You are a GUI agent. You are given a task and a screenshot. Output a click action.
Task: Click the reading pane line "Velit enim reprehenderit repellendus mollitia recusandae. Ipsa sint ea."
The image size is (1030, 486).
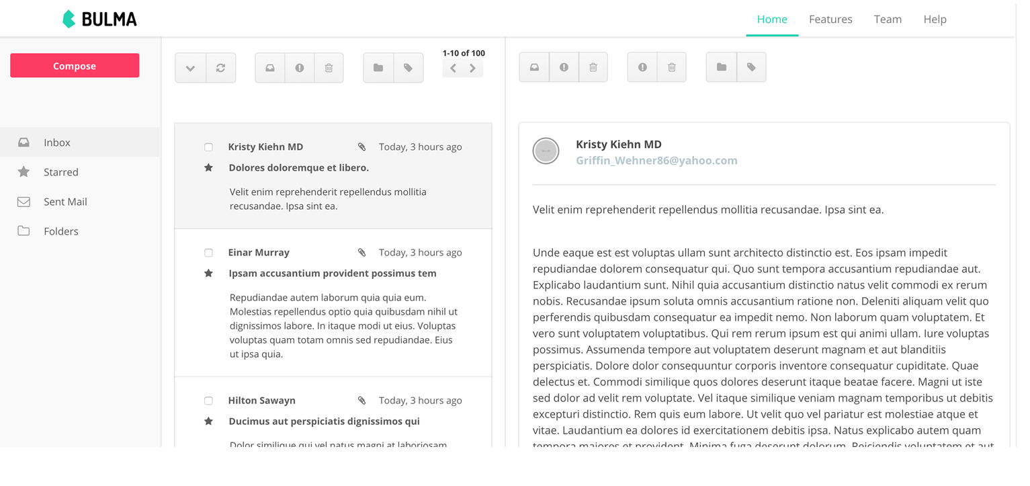coord(708,210)
